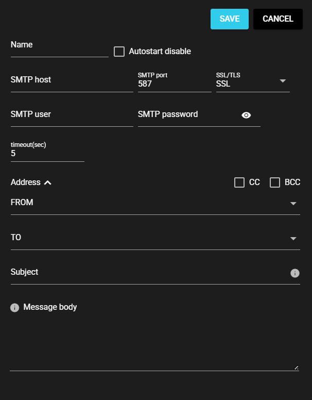Click the CANCEL button
Image resolution: width=312 pixels, height=400 pixels.
coord(278,19)
